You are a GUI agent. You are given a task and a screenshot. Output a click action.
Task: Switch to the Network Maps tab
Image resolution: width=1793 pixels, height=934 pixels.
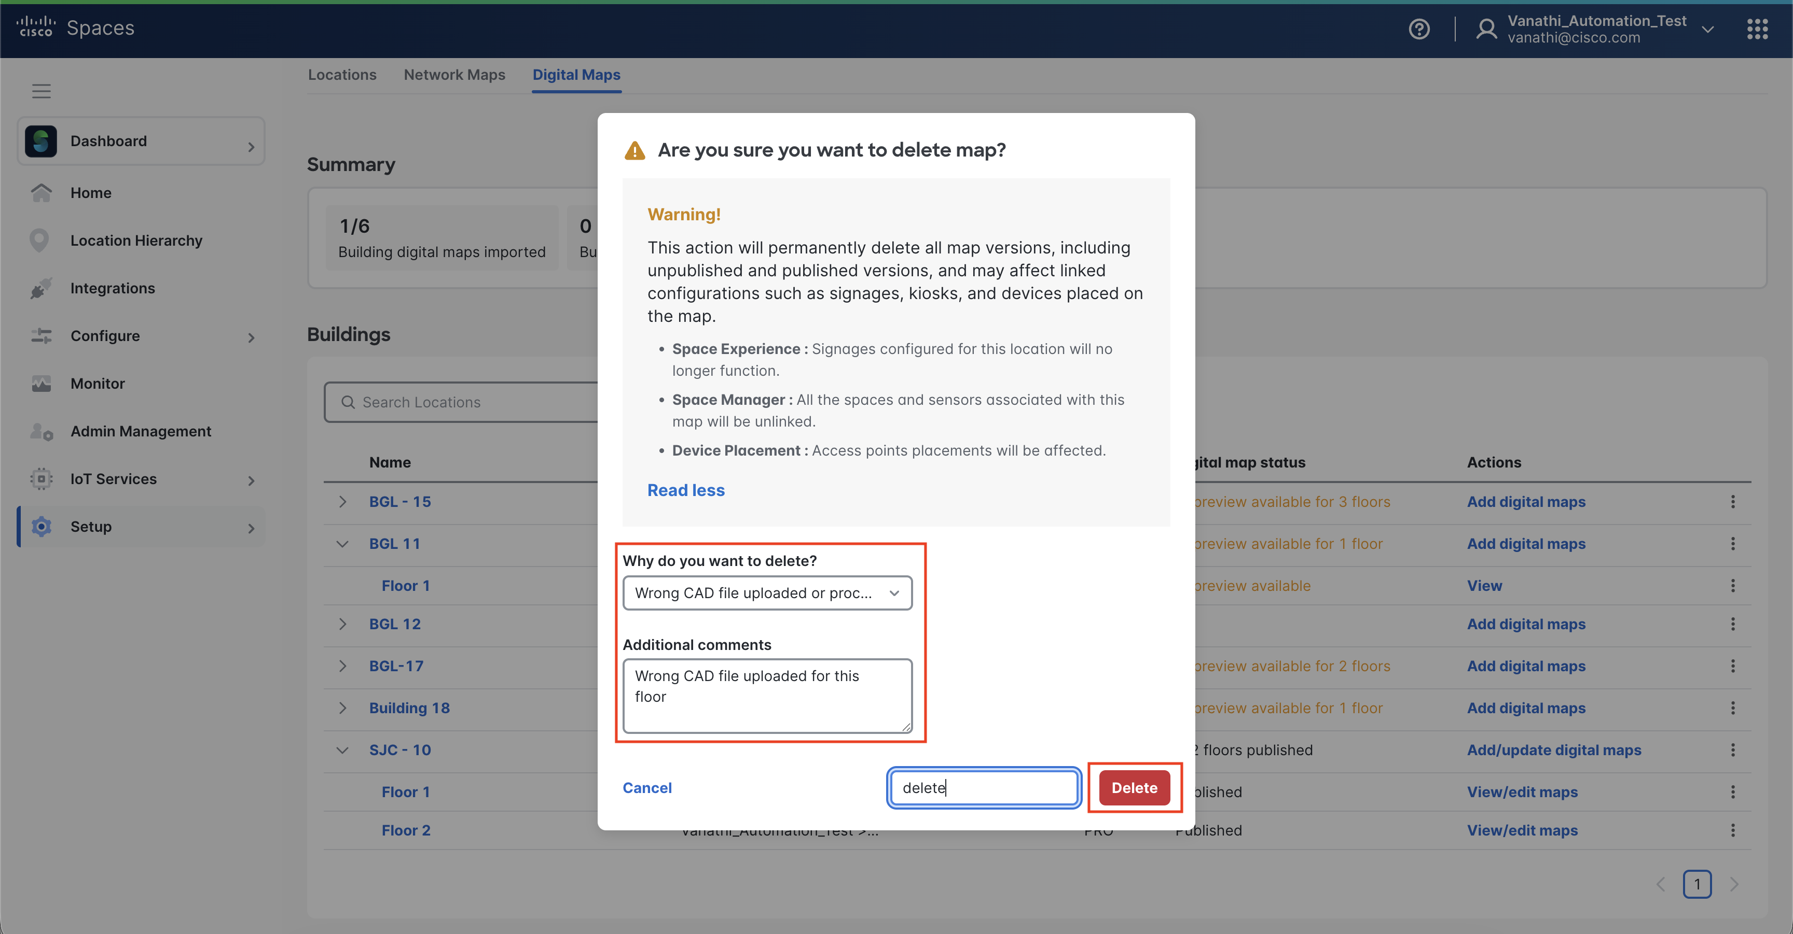(x=454, y=75)
